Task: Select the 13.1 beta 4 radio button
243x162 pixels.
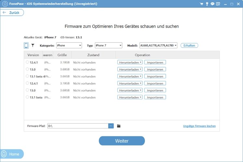Action: [27, 76]
